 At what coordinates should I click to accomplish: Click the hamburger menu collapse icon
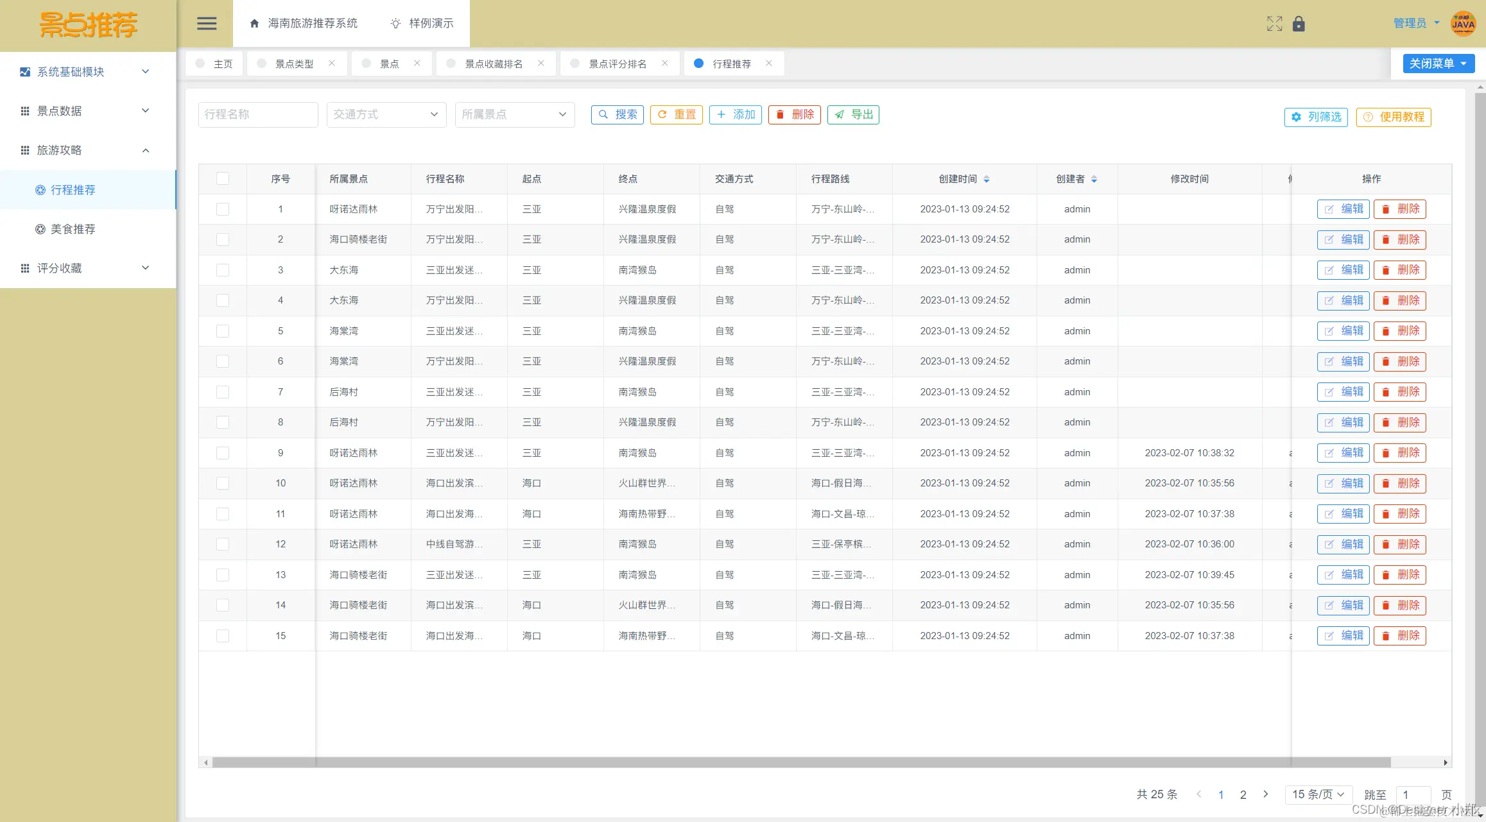point(206,24)
